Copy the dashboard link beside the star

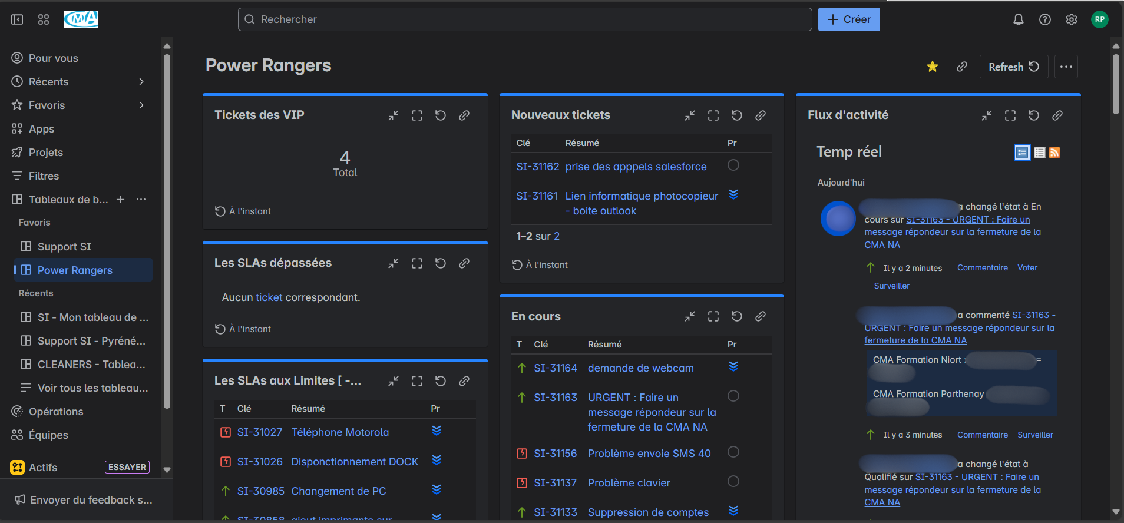click(962, 67)
